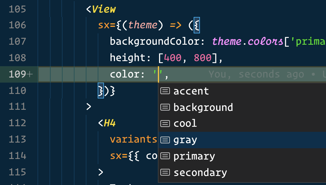
Task: Select 'primary' in the autocomplete popup
Action: (x=242, y=156)
